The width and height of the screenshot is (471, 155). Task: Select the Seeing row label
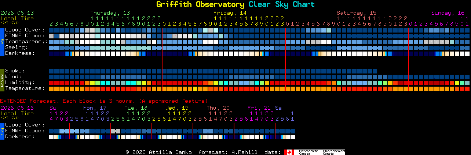coord(17,47)
